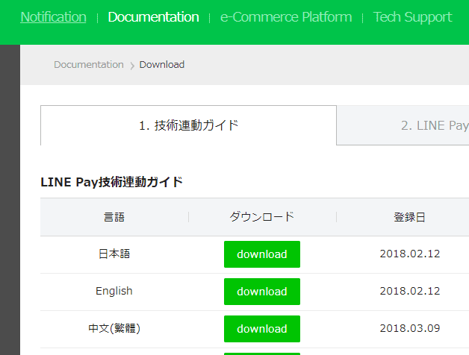Select the 日本語 language cell
This screenshot has height=355, width=469.
114,254
